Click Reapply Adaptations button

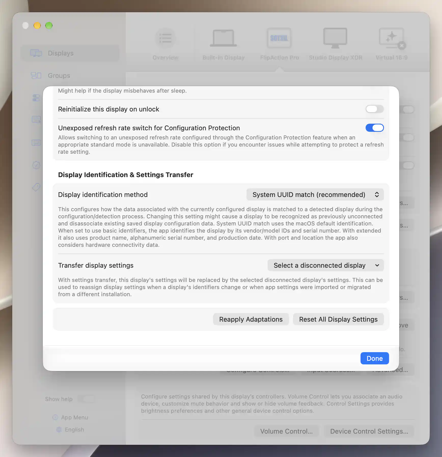click(251, 319)
